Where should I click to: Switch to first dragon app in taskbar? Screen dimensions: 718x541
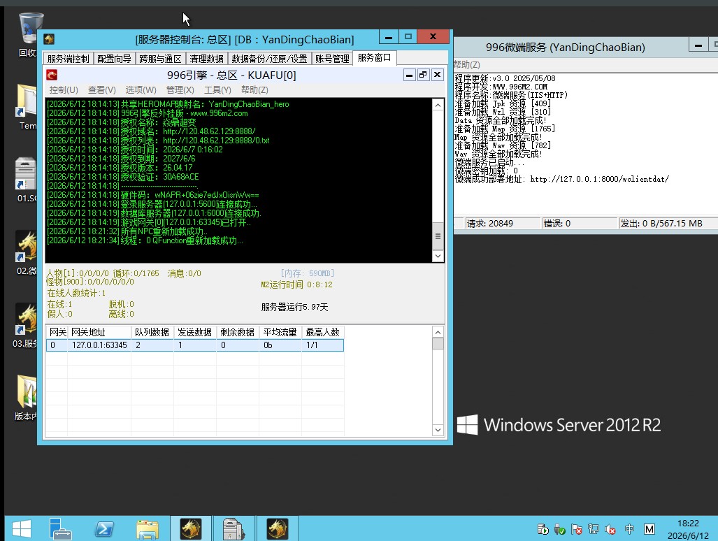[x=190, y=529]
